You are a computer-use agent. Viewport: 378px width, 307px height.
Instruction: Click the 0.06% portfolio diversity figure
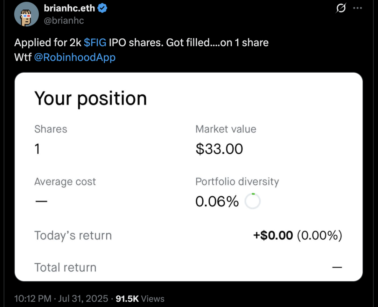[217, 202]
